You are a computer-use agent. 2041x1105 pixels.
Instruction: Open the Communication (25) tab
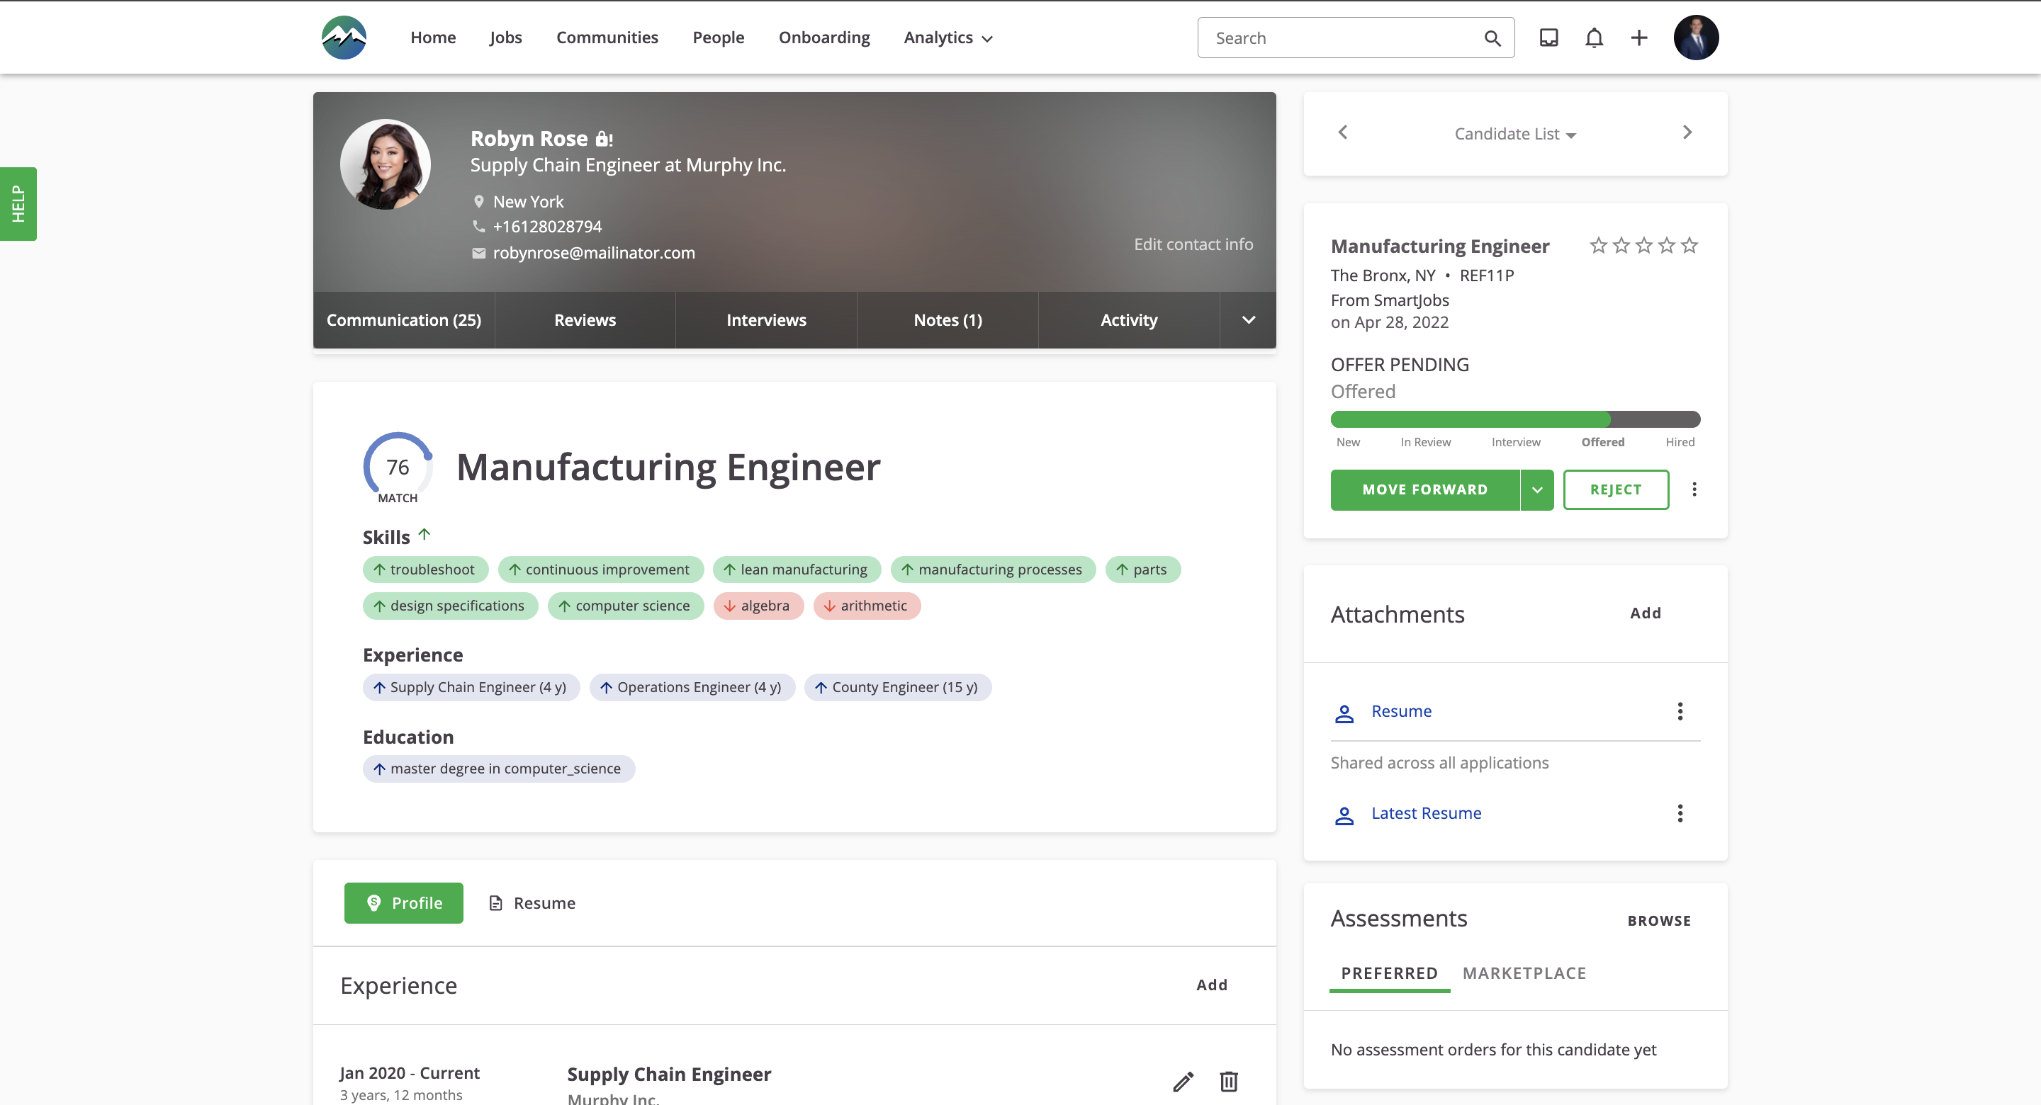pyautogui.click(x=403, y=320)
